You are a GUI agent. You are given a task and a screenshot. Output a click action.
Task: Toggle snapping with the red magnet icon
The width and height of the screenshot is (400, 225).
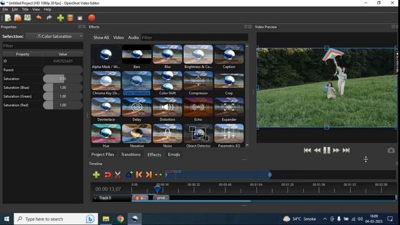107,175
